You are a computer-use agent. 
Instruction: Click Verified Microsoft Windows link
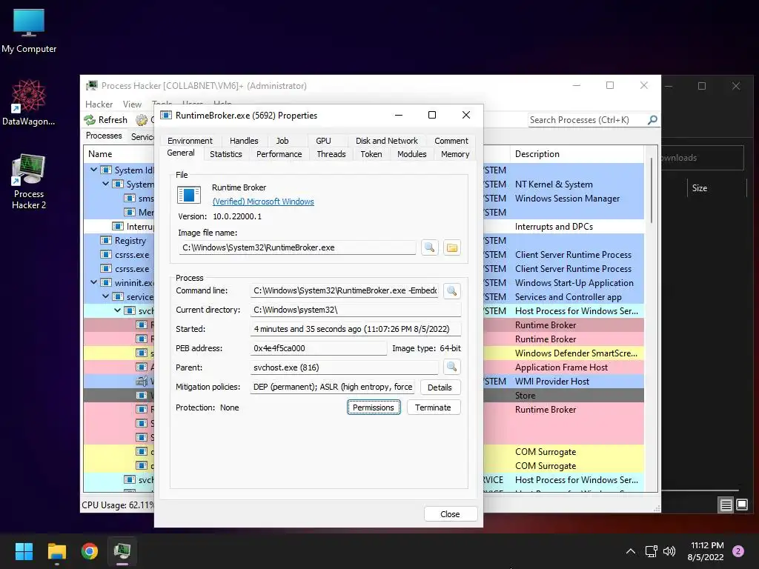(x=263, y=202)
